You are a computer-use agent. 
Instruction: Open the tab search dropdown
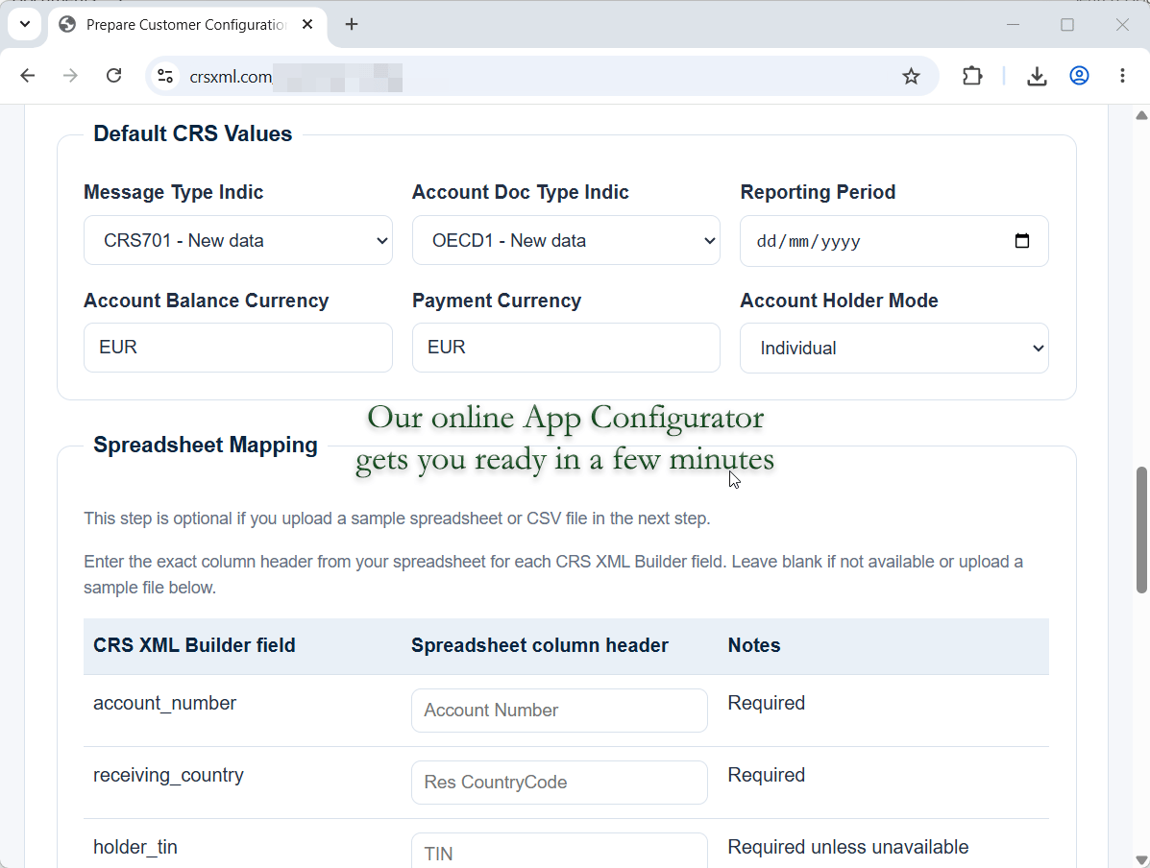pos(24,24)
